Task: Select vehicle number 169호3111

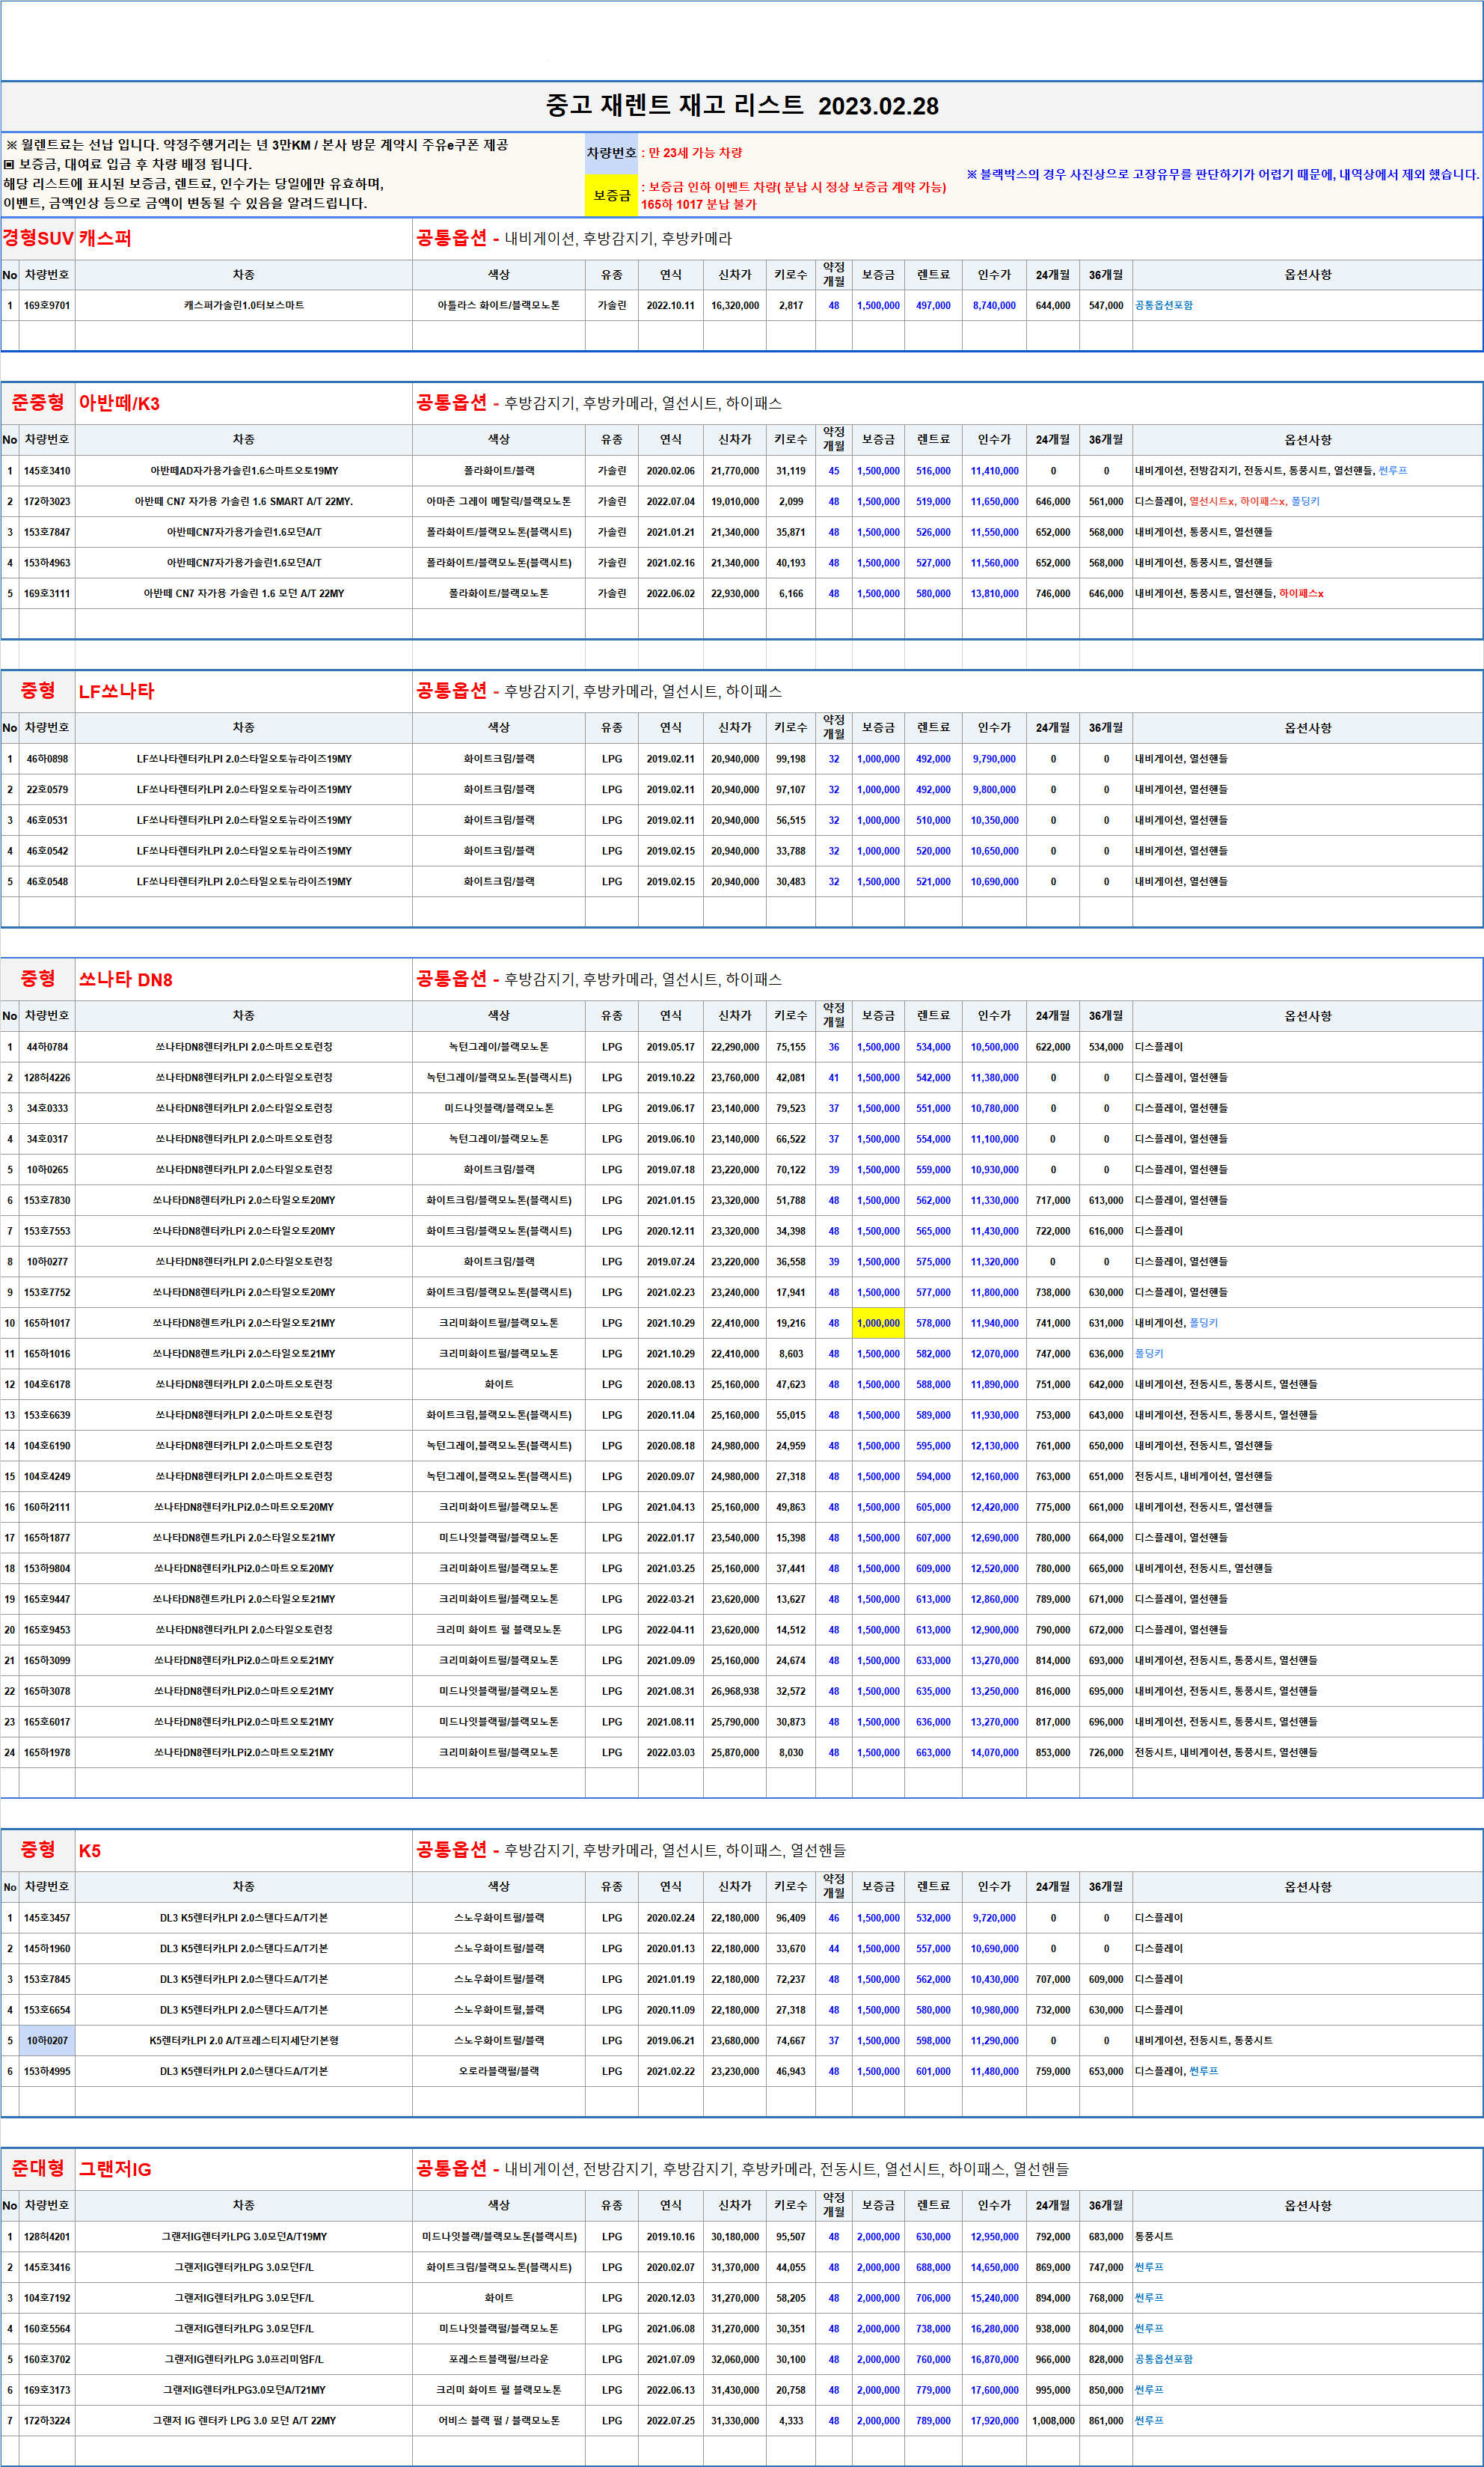Action: pyautogui.click(x=47, y=593)
